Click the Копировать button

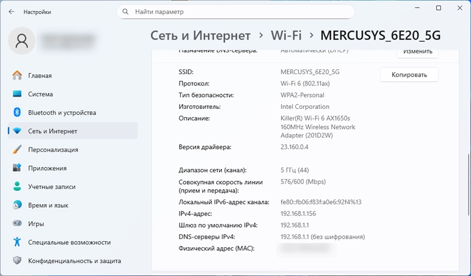[x=409, y=75]
